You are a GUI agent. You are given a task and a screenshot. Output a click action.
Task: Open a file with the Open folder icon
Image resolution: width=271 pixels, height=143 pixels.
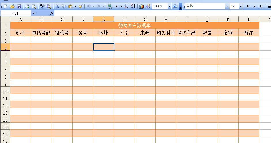[12, 6]
